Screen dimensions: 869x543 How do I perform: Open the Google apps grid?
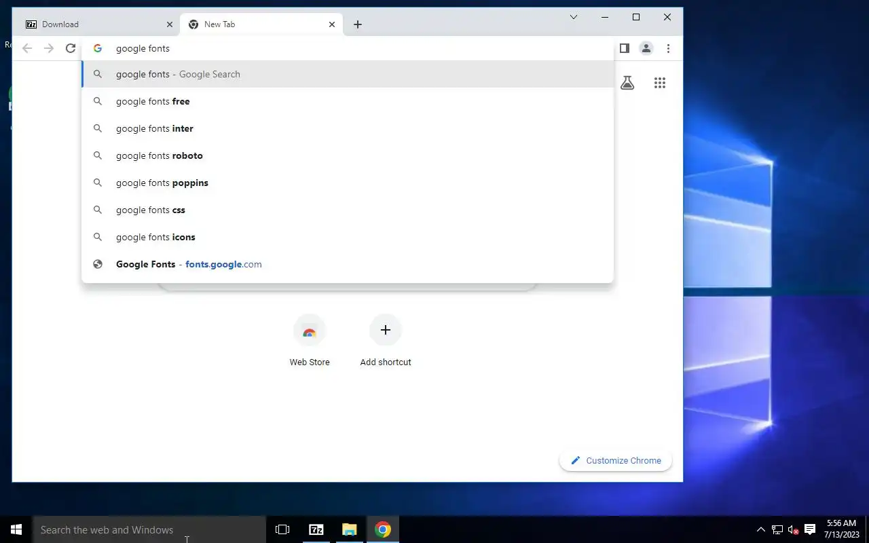(660, 83)
